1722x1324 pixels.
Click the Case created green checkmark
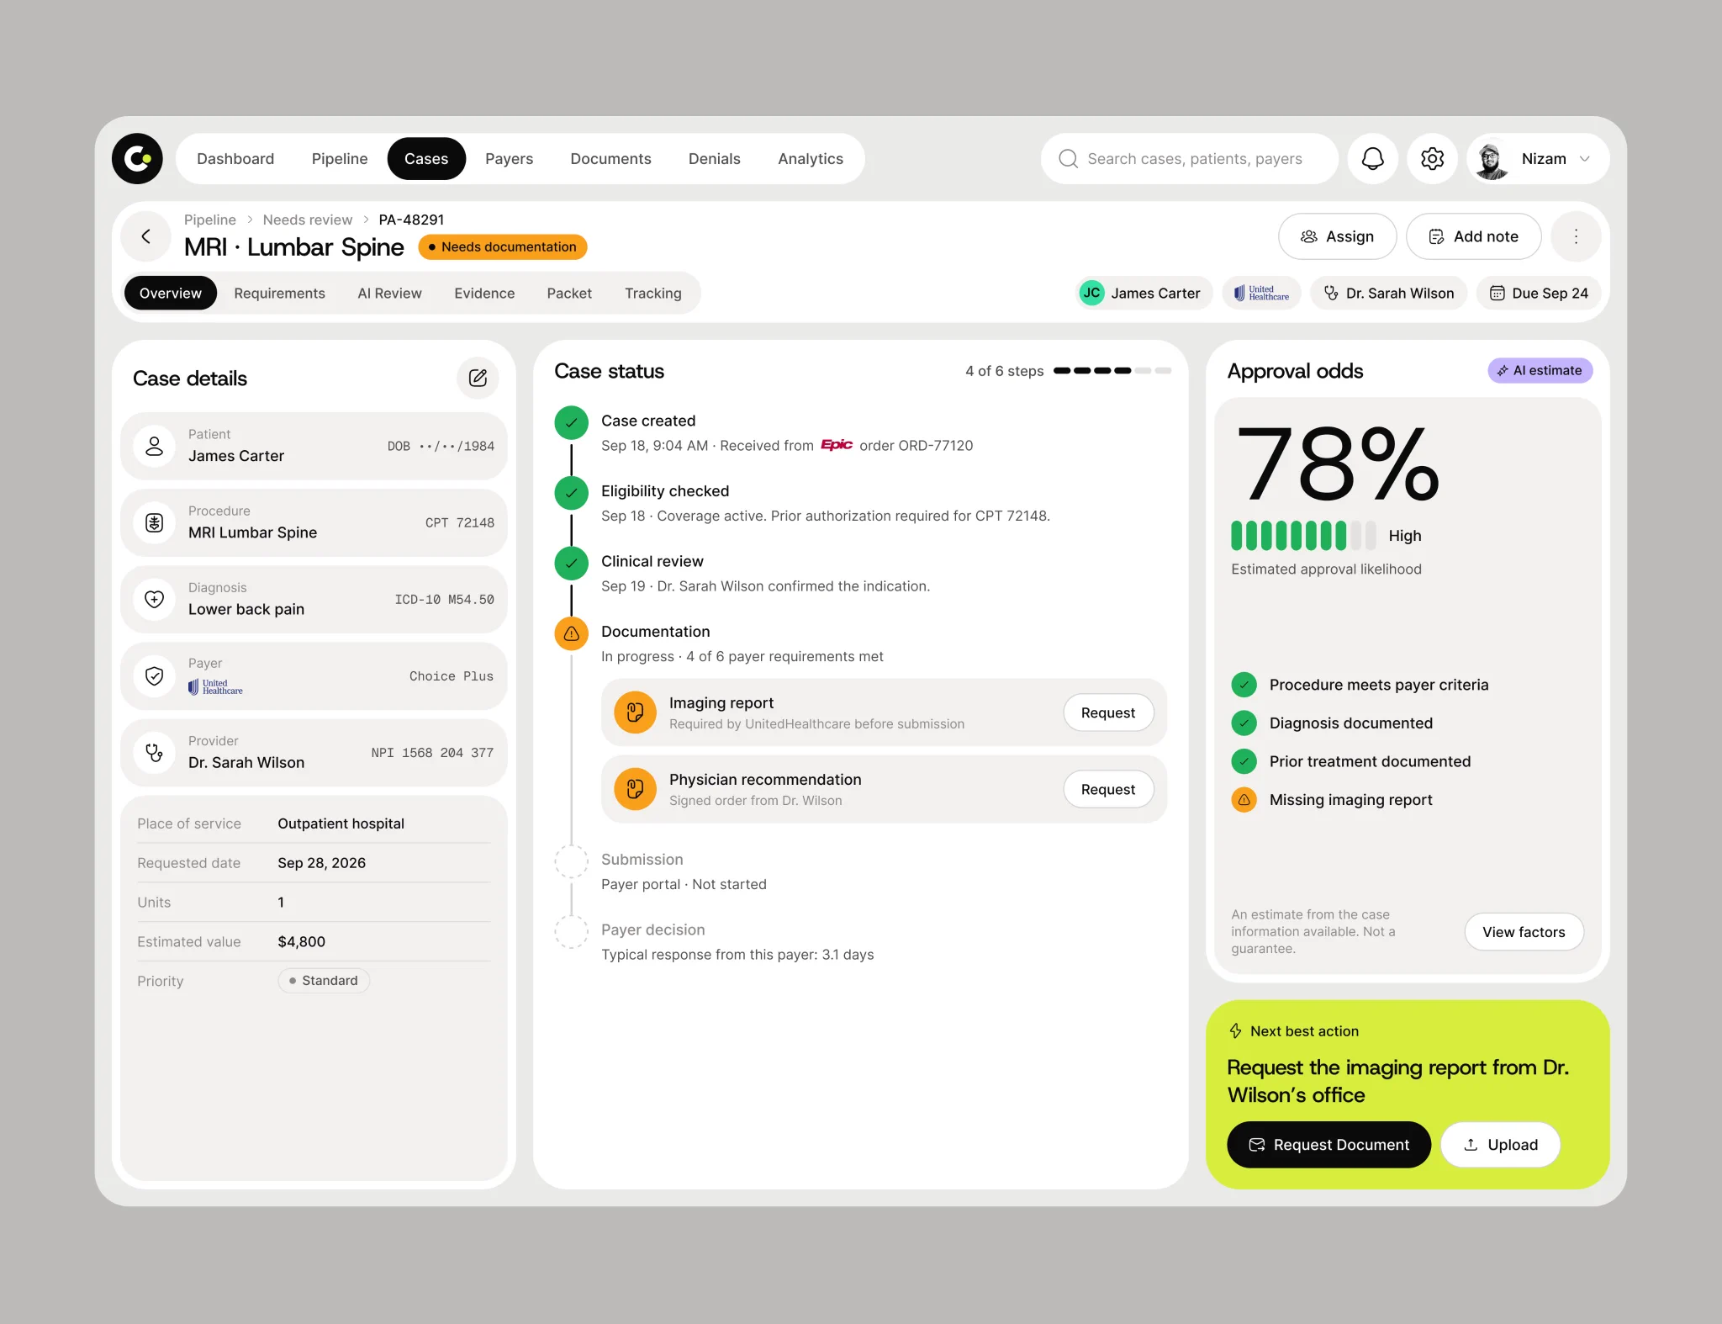[x=572, y=422]
